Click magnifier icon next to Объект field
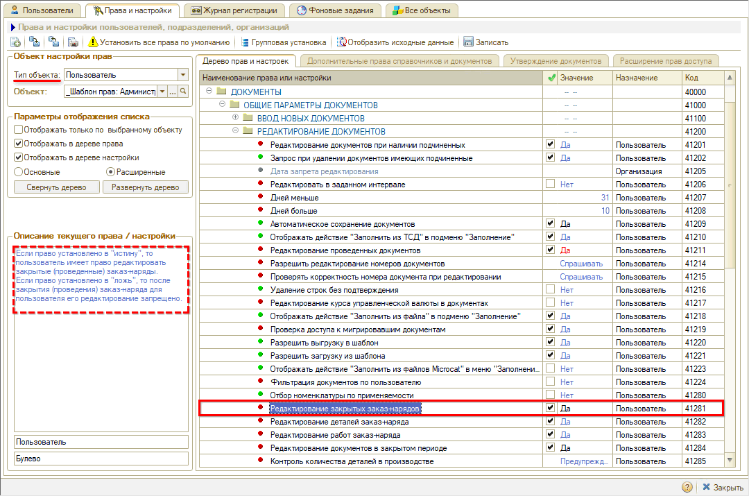749x496 pixels. tap(184, 92)
